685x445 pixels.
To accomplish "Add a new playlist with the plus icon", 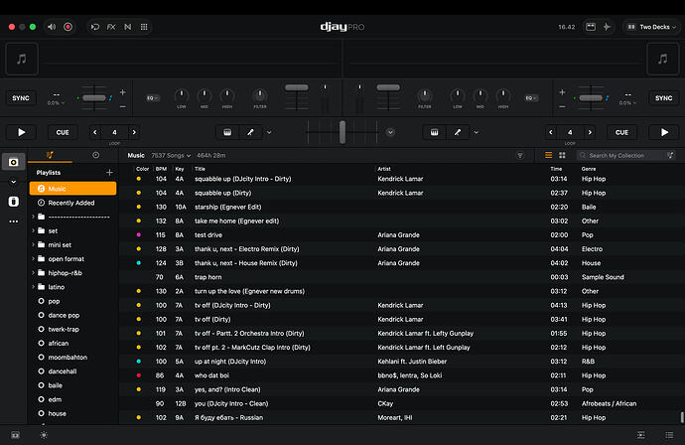I will point(109,173).
